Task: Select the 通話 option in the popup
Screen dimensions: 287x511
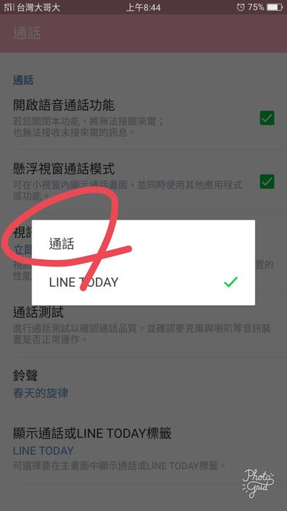Action: click(143, 244)
